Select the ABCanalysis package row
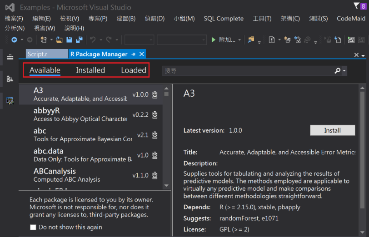 [91, 175]
